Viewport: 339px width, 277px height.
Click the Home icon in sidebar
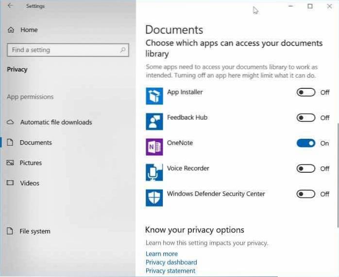point(11,30)
